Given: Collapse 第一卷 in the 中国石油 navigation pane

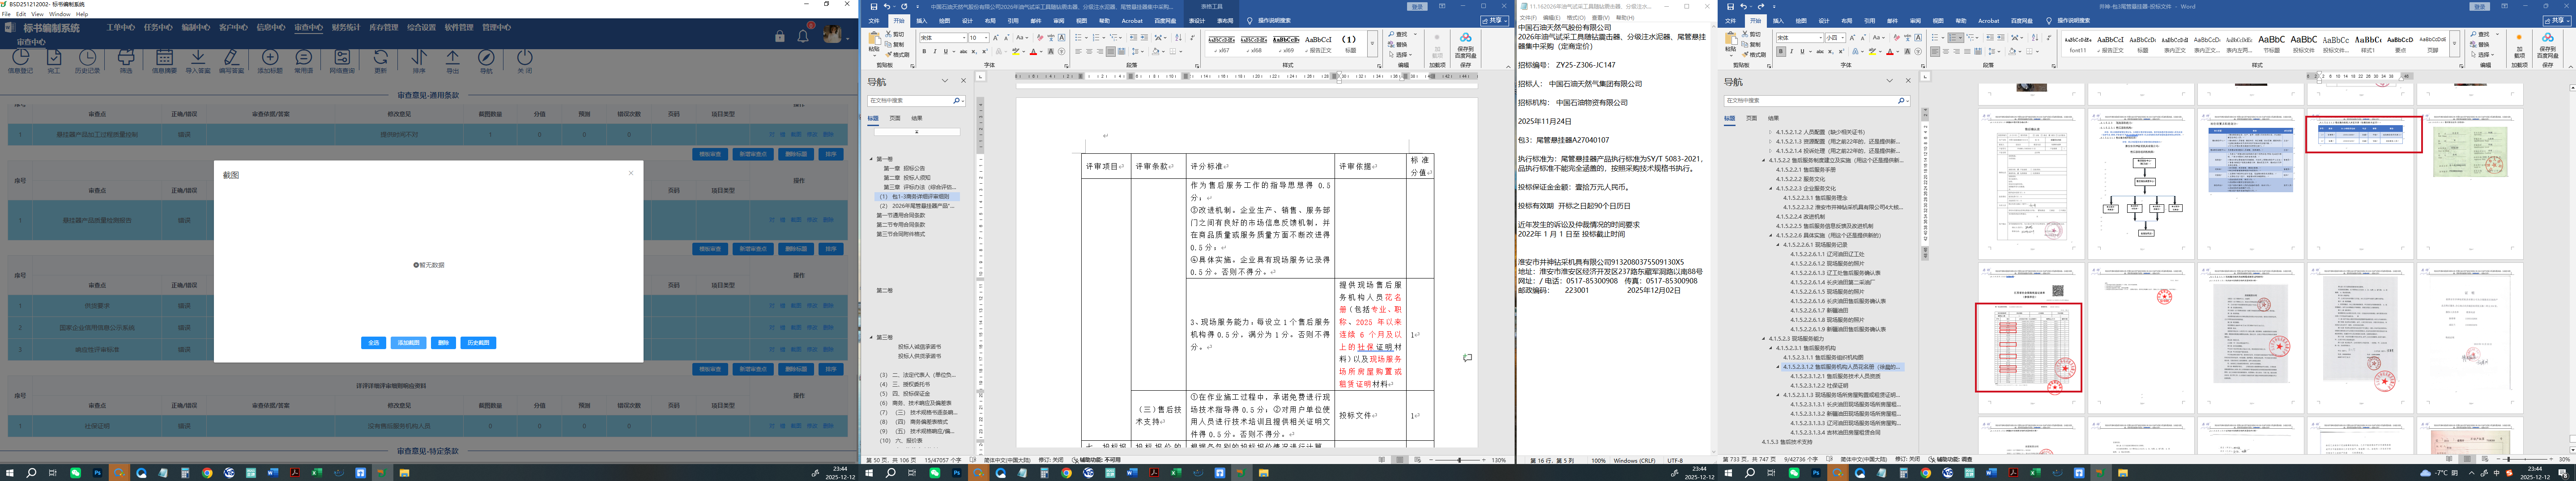Looking at the screenshot, I should pos(871,160).
